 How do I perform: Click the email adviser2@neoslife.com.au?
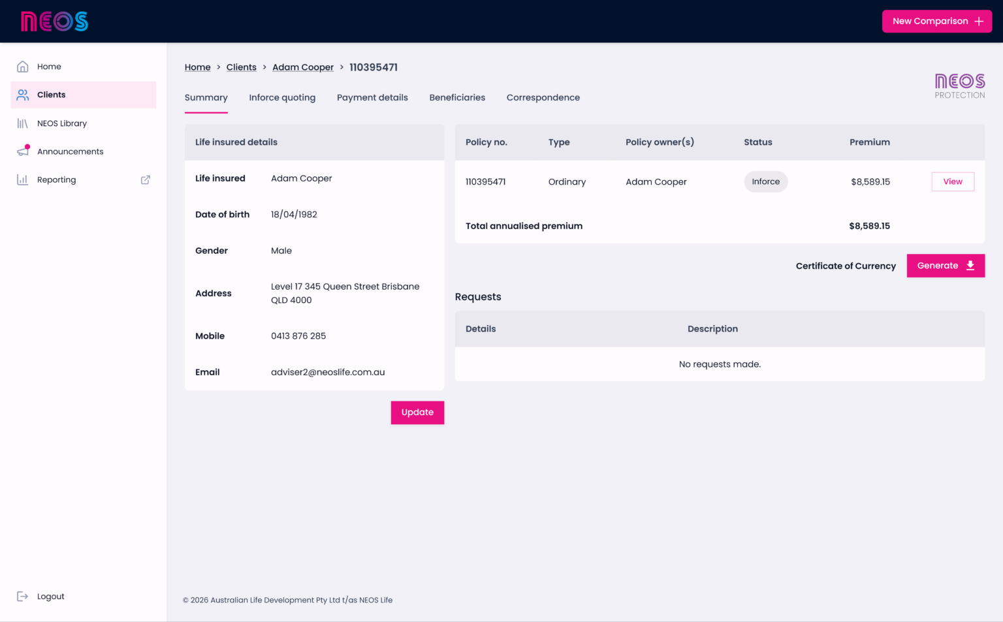328,372
